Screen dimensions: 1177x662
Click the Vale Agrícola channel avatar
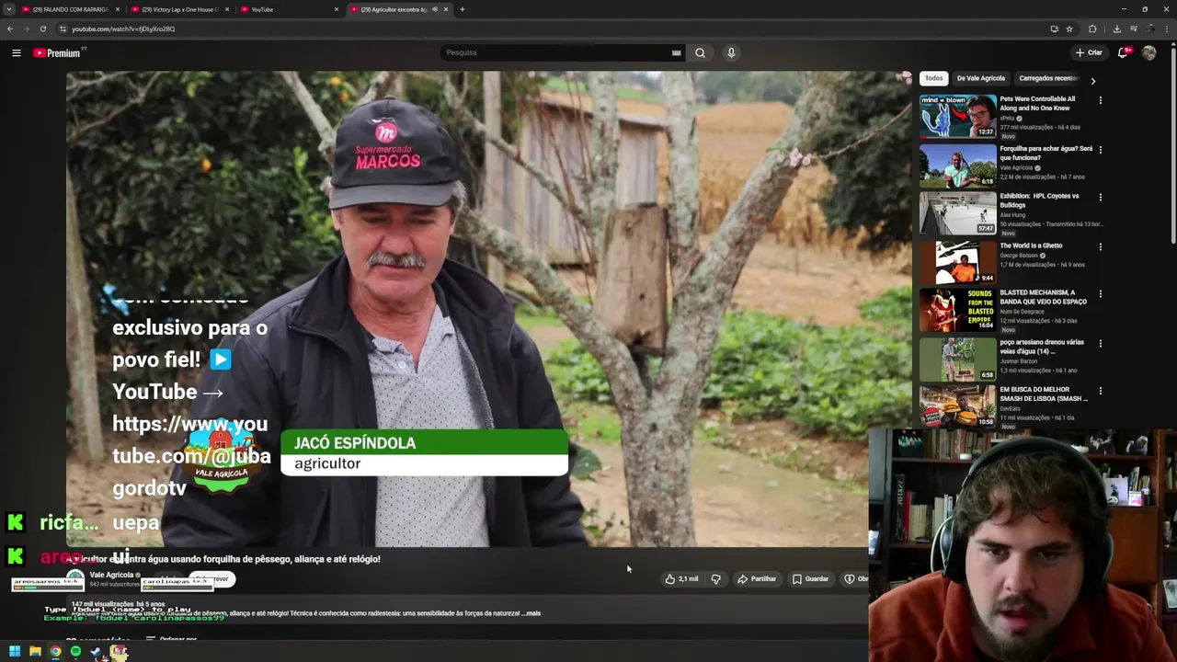point(74,579)
